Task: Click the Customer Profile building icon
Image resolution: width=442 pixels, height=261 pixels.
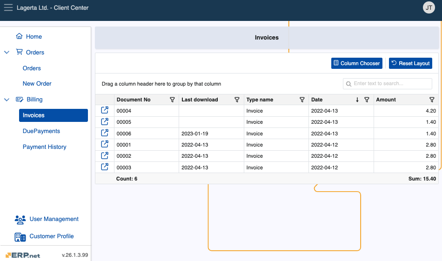Action: click(x=20, y=237)
